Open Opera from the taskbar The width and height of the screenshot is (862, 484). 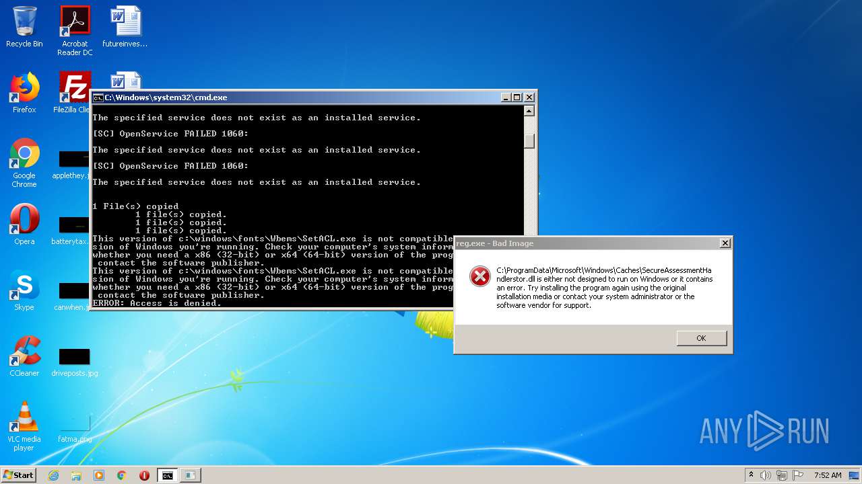coord(144,475)
